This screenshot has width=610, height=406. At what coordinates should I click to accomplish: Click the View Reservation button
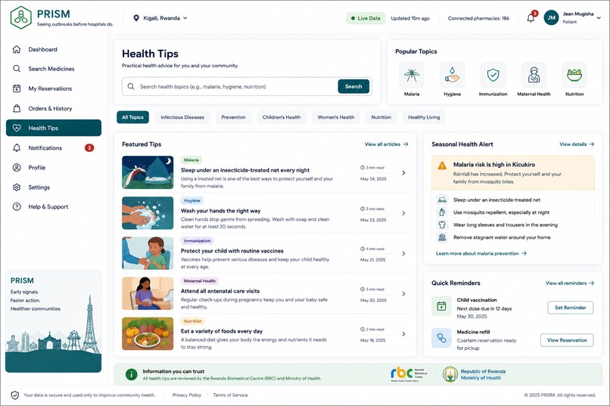(567, 340)
